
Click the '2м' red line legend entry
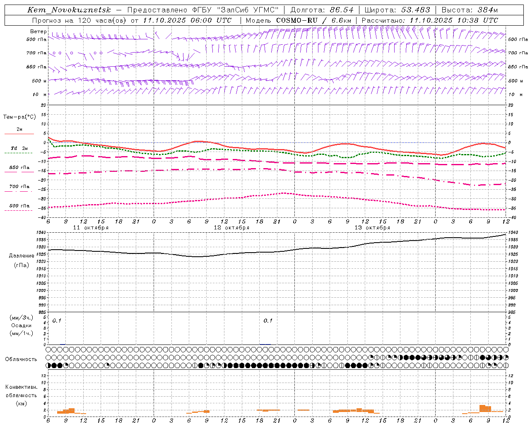click(x=19, y=130)
